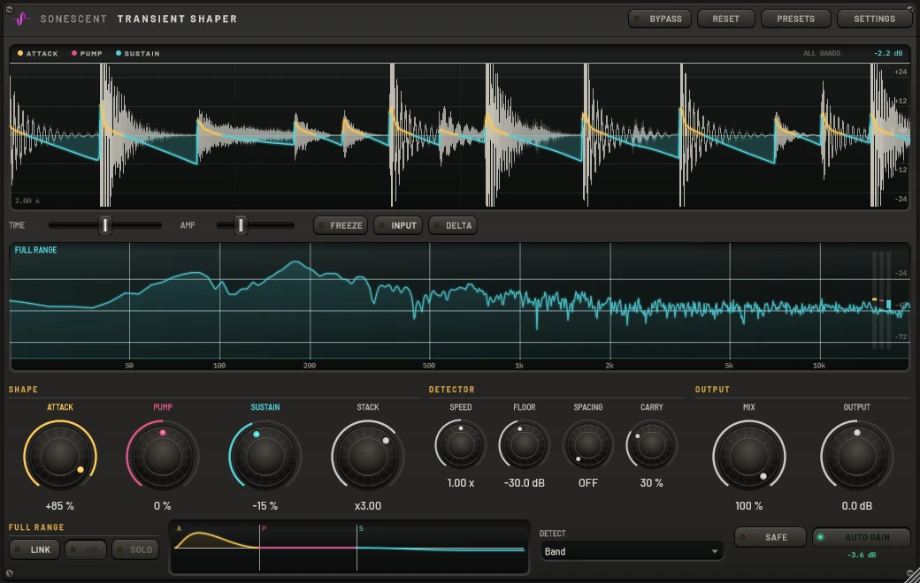The width and height of the screenshot is (920, 583).
Task: Click the Sustain knob
Action: tap(265, 456)
